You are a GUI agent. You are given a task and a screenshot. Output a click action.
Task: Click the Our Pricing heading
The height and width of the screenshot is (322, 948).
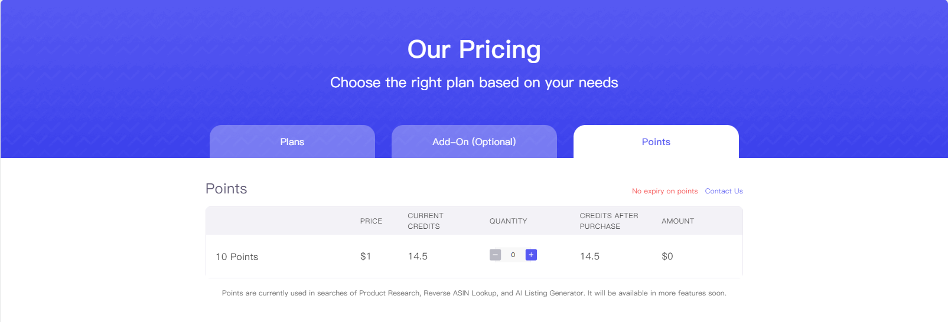pos(474,50)
